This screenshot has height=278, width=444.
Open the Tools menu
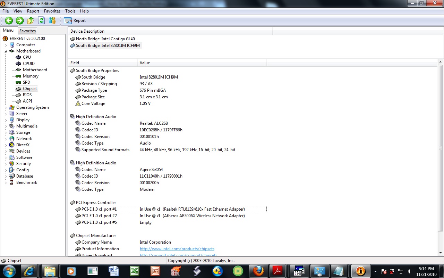(70, 11)
